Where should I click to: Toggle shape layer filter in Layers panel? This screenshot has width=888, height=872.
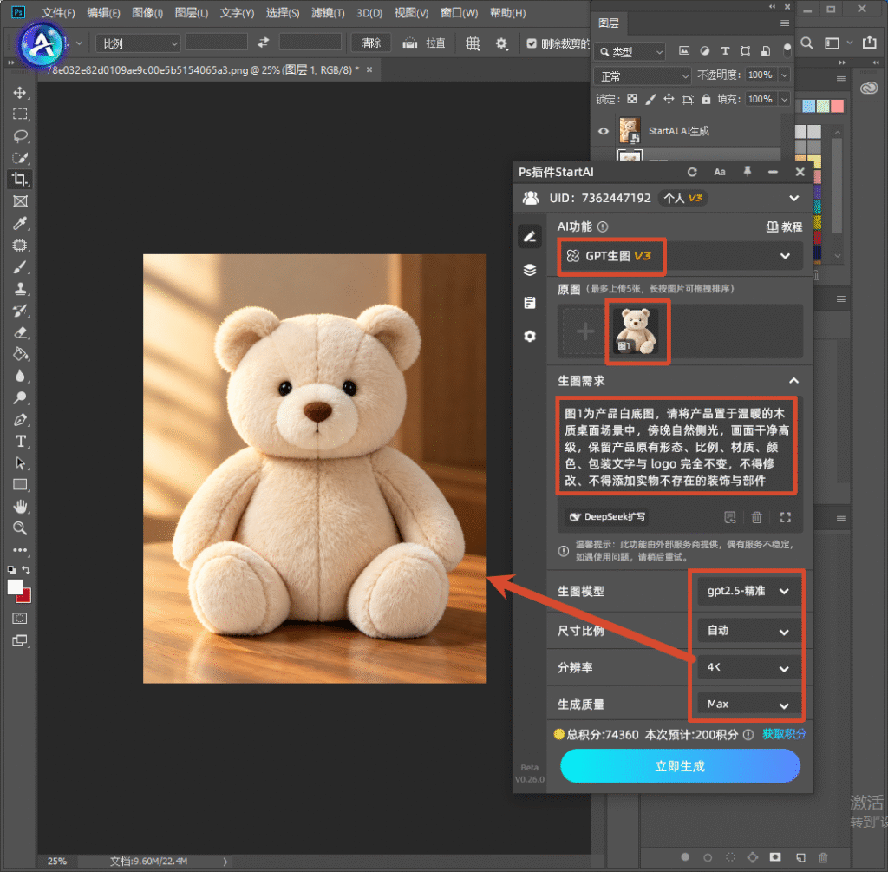745,51
